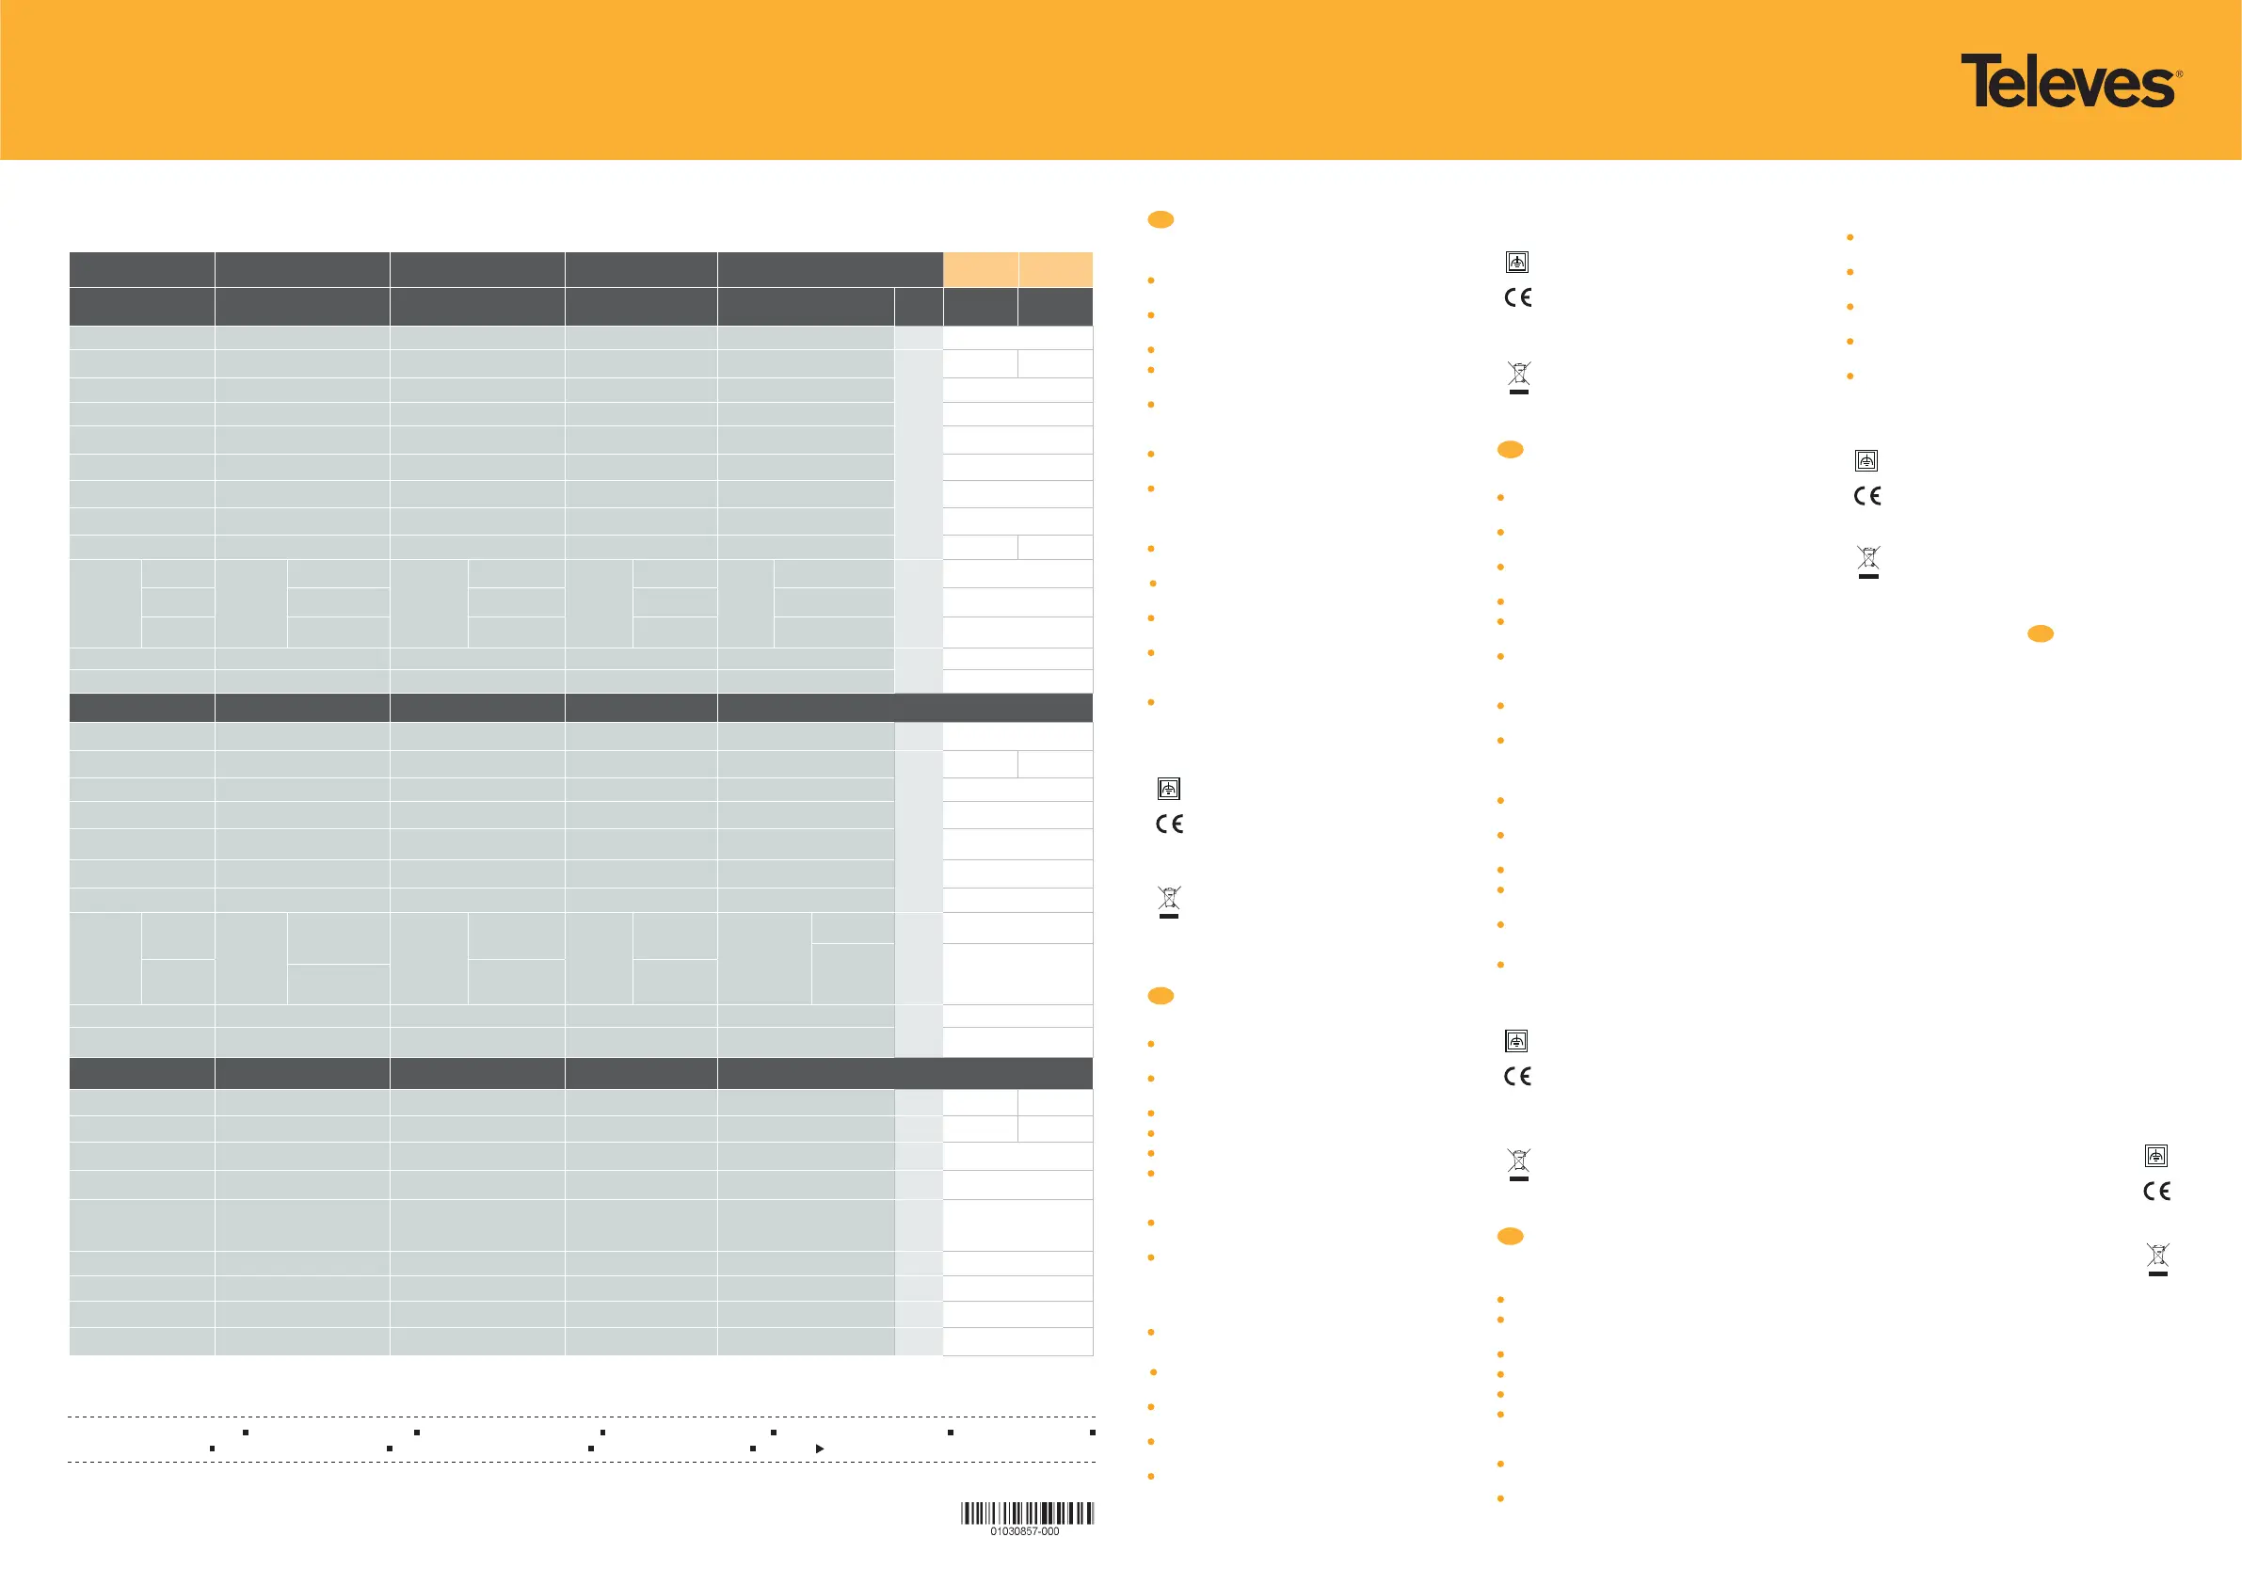
Task: Click the top-left dark header cell of the table
Action: pyautogui.click(x=141, y=268)
